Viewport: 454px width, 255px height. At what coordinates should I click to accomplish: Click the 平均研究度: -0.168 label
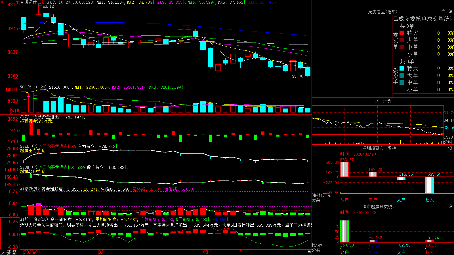[x=117, y=219]
